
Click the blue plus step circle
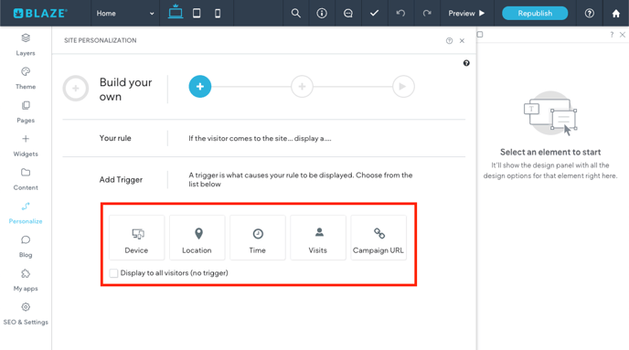[x=200, y=87]
